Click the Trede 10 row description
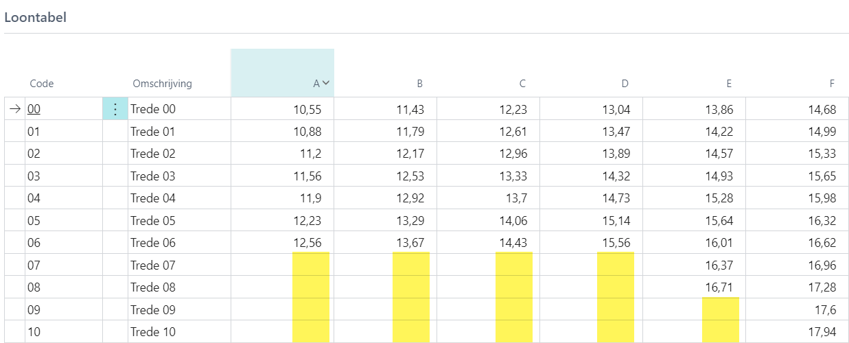 153,332
